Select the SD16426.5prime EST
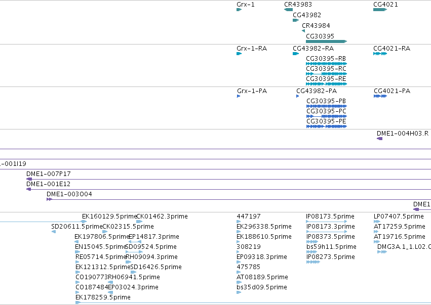The height and width of the screenshot is (305, 431). pyautogui.click(x=134, y=272)
